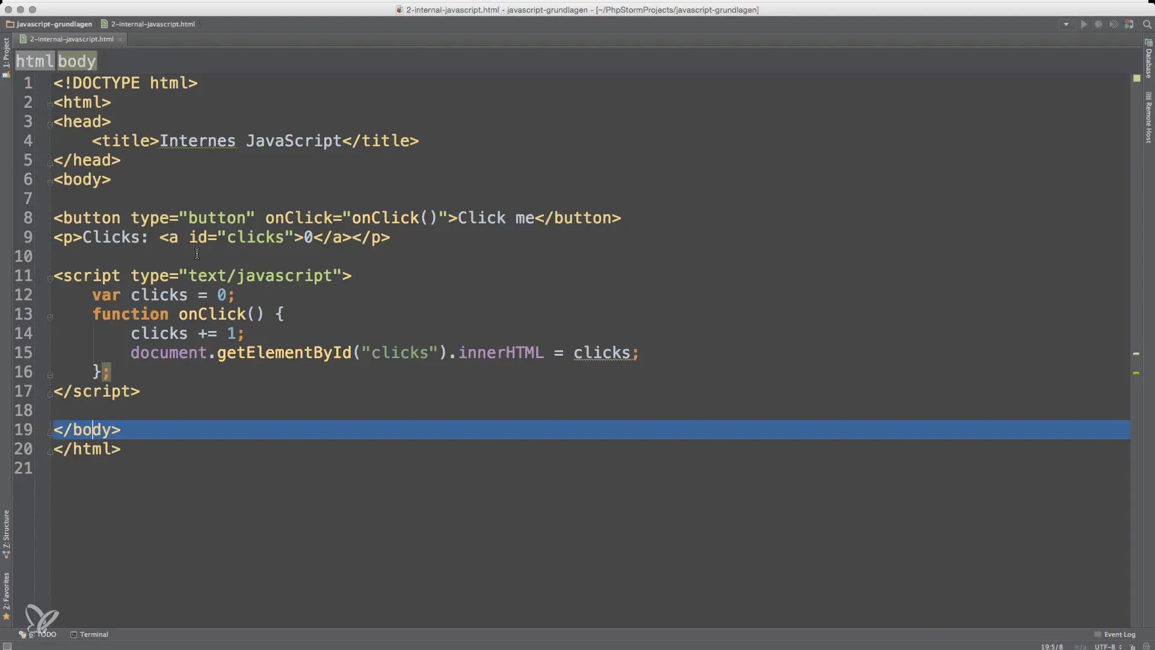The image size is (1155, 650).
Task: Click fold end marker at line 5
Action: pos(50,162)
